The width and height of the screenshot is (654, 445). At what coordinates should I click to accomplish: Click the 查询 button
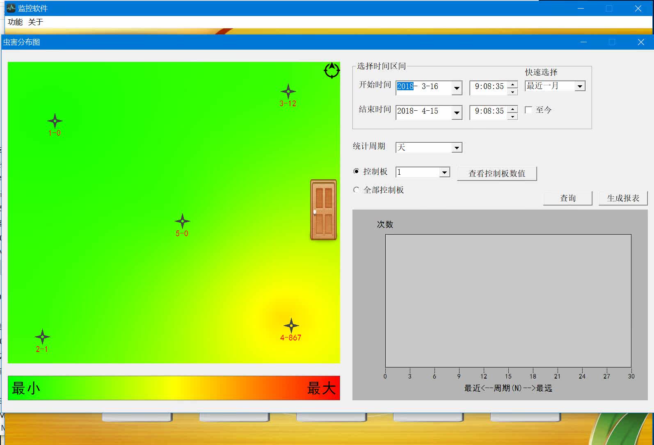tap(568, 198)
